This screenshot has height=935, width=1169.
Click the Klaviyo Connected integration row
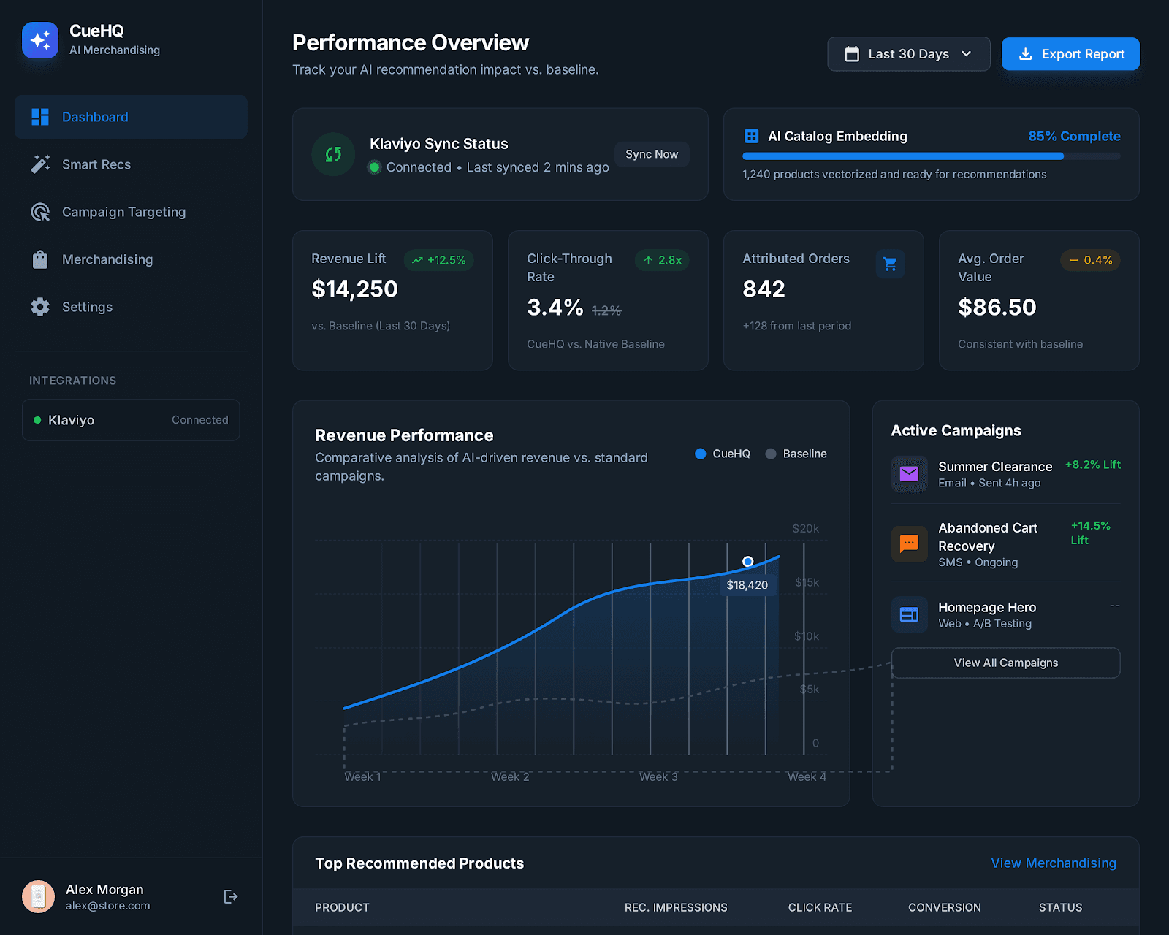click(x=130, y=420)
